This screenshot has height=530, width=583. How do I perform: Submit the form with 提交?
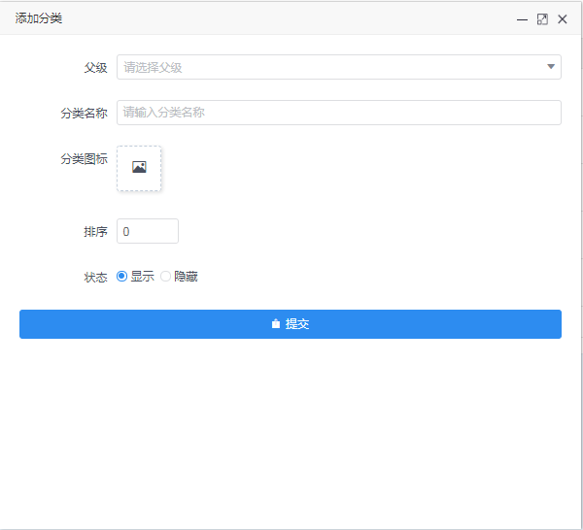click(x=291, y=324)
